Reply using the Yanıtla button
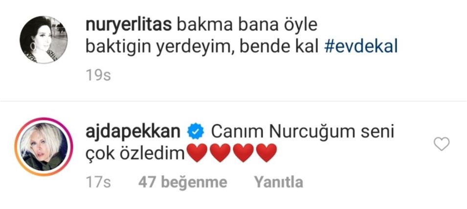 (278, 182)
